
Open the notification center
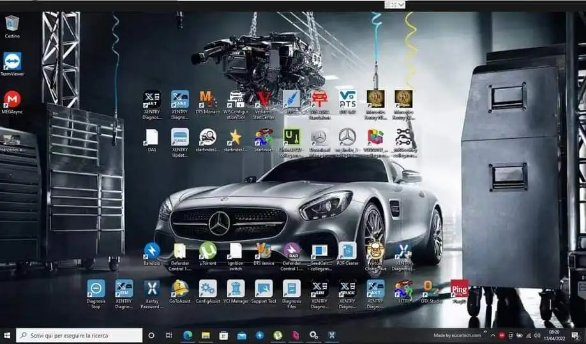click(x=576, y=336)
